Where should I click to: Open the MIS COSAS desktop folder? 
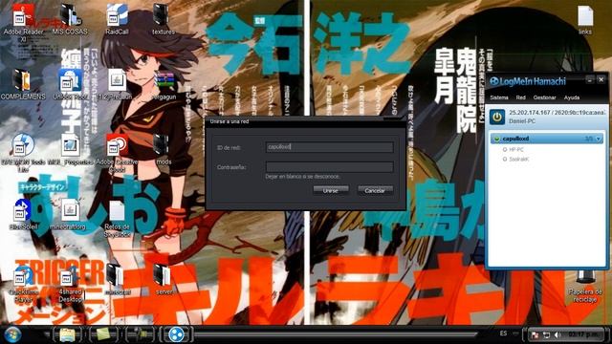click(70, 19)
